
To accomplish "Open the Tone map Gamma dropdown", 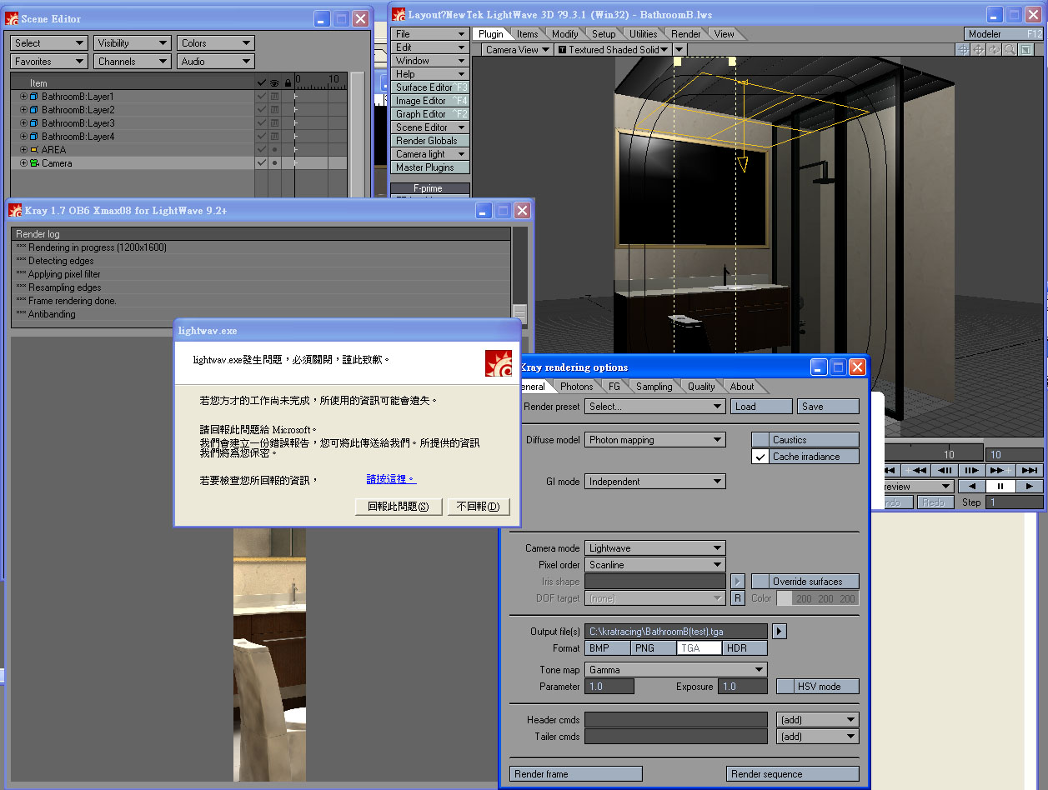I will pos(675,670).
